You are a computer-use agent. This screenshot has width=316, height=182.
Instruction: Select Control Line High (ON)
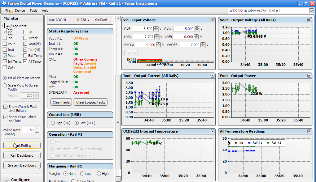point(53,123)
